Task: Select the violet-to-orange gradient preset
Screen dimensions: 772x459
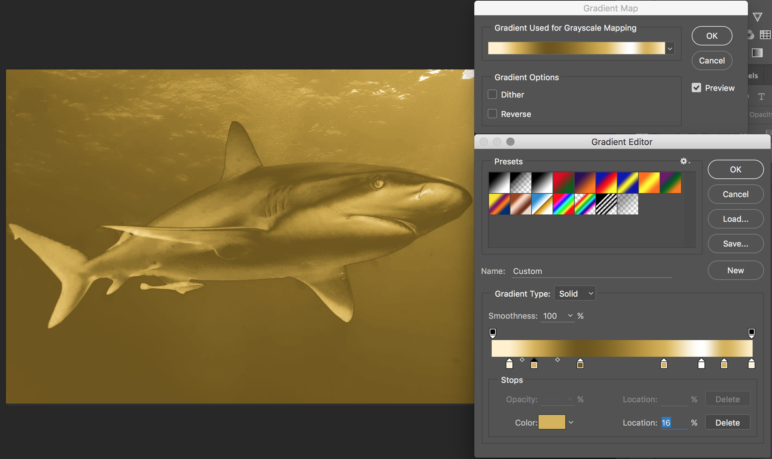Action: click(585, 183)
